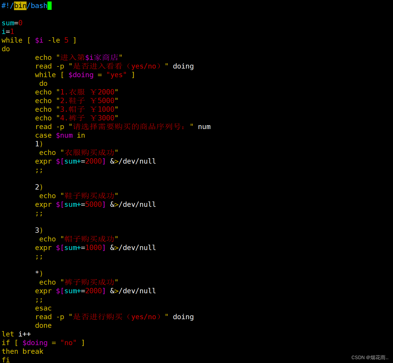
Task: Click the expr line with sum+=2000 under "衣服购买成功"
Action: [95, 161]
